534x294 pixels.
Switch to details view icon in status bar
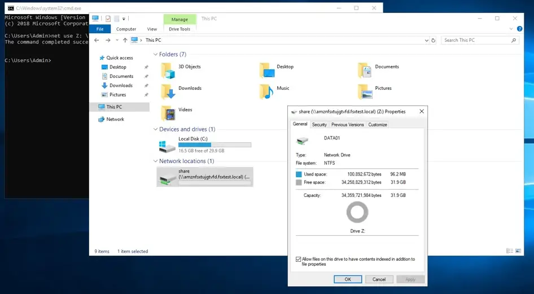pos(510,251)
